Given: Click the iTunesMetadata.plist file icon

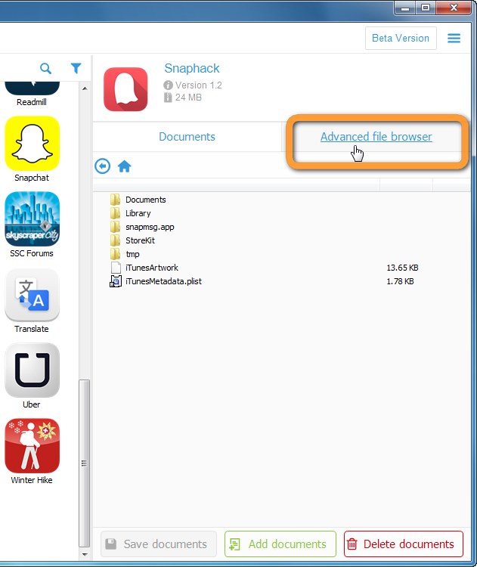Looking at the screenshot, I should (x=116, y=281).
